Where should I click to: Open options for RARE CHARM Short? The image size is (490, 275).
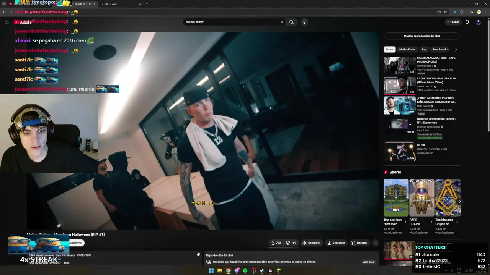pyautogui.click(x=431, y=221)
